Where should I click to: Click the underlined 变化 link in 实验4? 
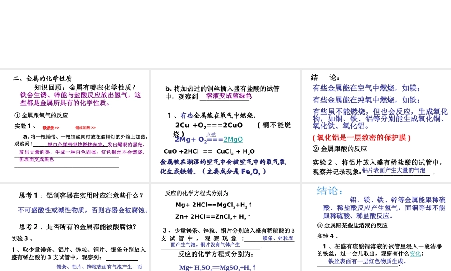click(x=415, y=253)
